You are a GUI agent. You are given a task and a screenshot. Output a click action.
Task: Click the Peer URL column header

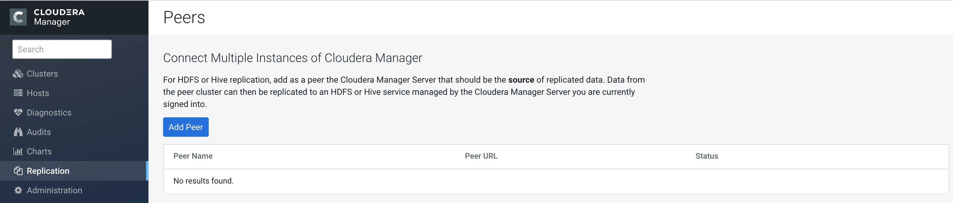(x=481, y=156)
